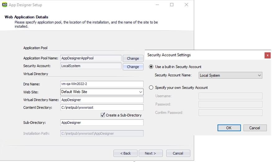
Task: Change the Security Account setting
Action: [133, 67]
